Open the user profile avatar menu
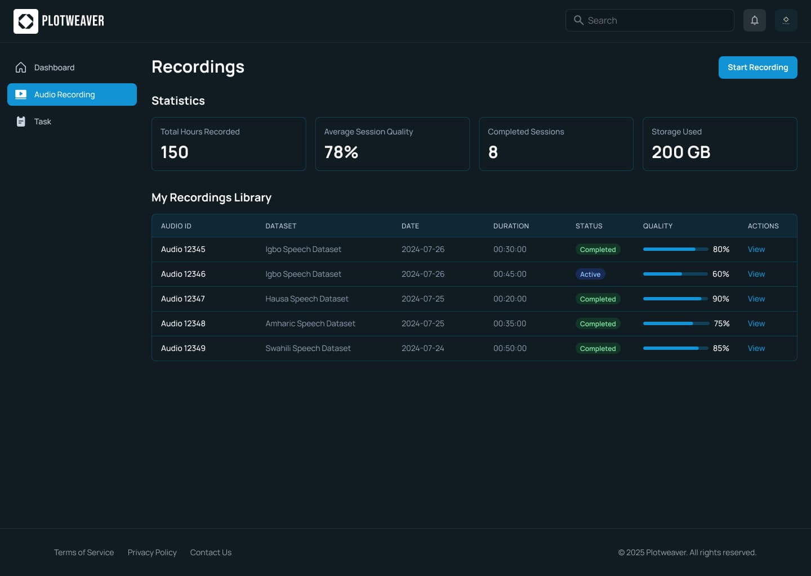The image size is (811, 576). (786, 20)
